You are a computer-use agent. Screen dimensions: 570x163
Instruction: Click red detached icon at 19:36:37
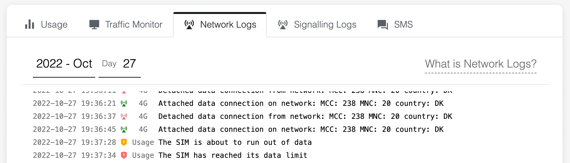[x=124, y=116]
